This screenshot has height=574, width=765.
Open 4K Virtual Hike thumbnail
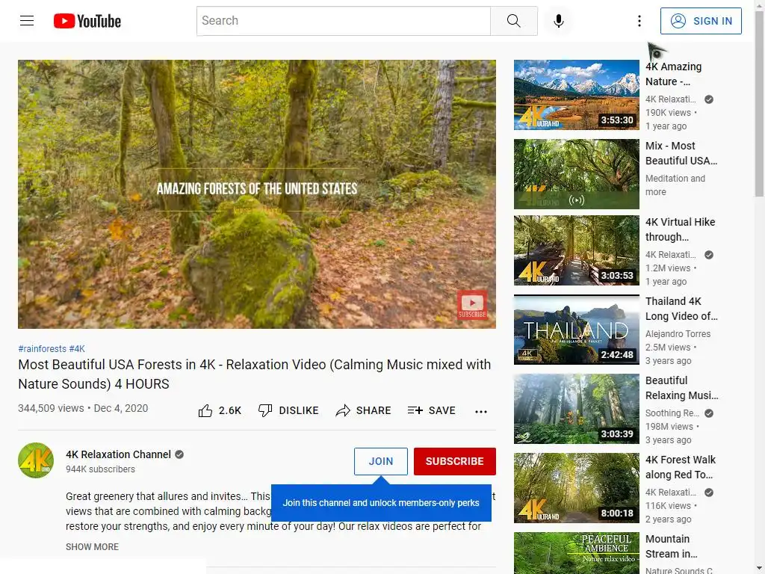point(577,250)
